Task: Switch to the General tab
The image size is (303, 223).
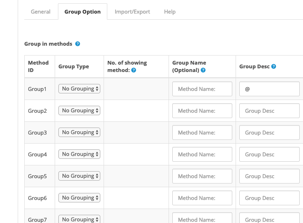Action: pyautogui.click(x=41, y=12)
